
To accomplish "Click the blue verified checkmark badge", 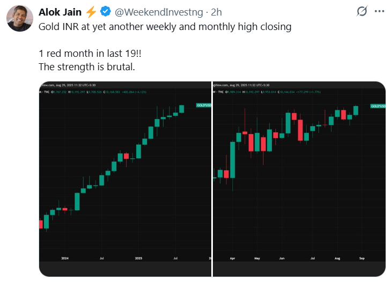I will coord(106,11).
